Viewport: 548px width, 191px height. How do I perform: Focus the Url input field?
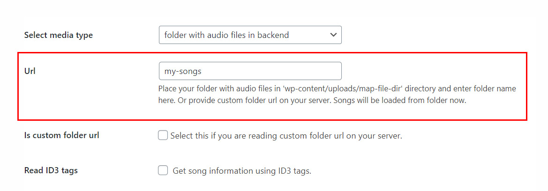point(250,71)
